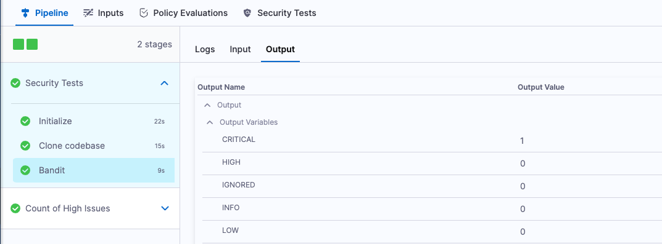The height and width of the screenshot is (244, 662).
Task: Expand the Count of High Issues chevron
Action: 165,208
